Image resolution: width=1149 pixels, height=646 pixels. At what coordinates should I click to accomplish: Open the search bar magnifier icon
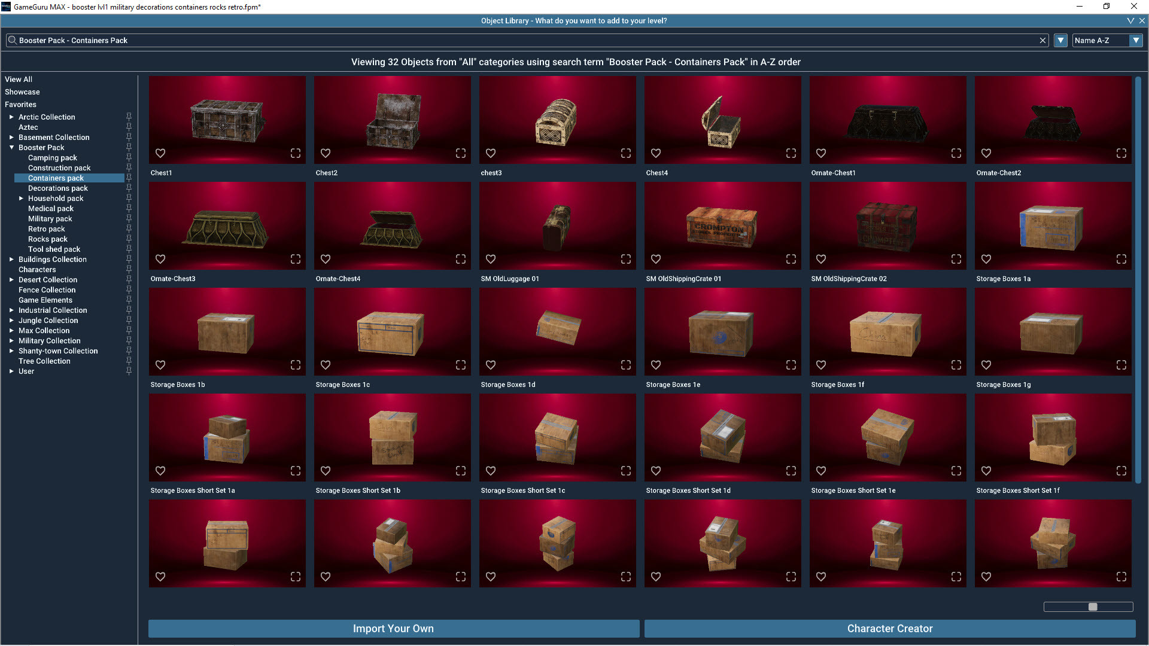[12, 40]
